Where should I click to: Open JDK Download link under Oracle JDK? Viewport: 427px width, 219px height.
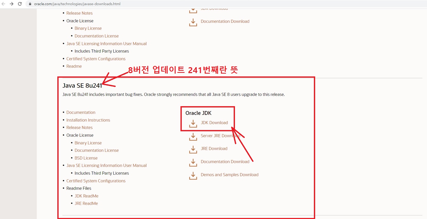[x=214, y=123]
